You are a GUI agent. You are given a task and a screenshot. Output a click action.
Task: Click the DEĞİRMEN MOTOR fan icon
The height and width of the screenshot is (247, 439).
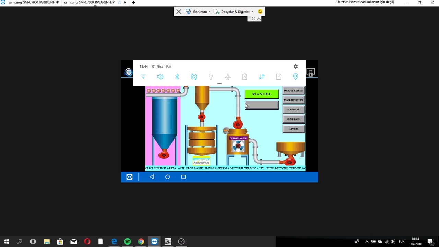[238, 146]
